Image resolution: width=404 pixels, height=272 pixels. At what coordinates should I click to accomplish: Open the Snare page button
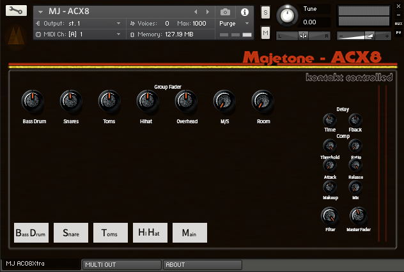point(71,232)
